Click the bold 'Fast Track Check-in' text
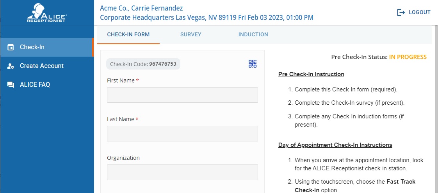Image resolution: width=438 pixels, height=193 pixels. coord(355,186)
